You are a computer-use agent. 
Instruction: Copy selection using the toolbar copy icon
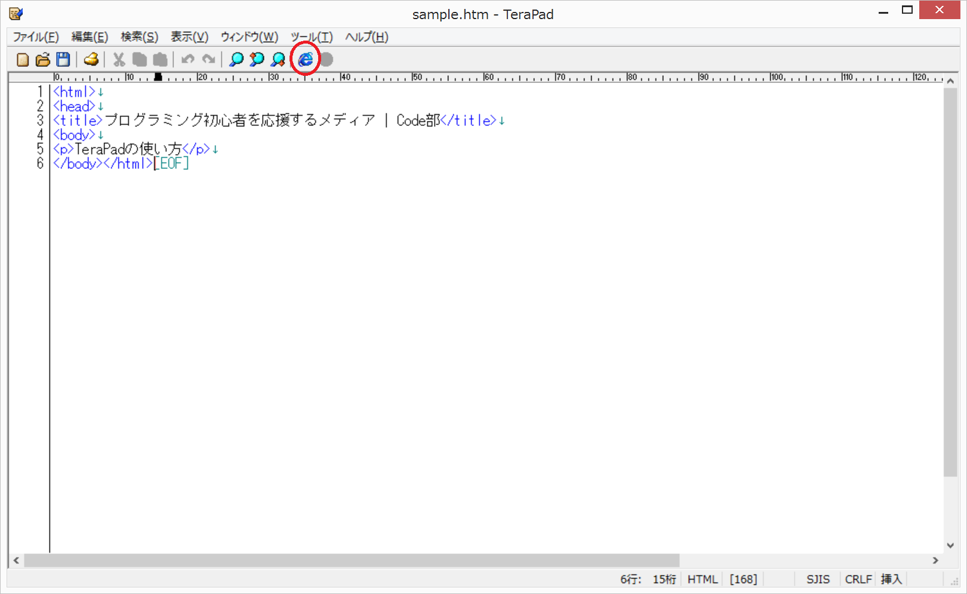[x=140, y=60]
